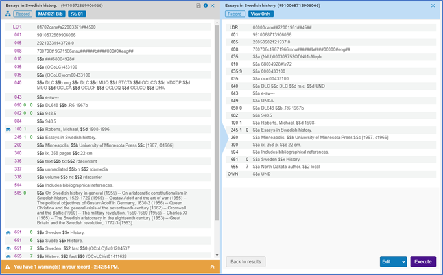443x275 pixels.
Task: Click the save icon in left record header
Action: 198,5
